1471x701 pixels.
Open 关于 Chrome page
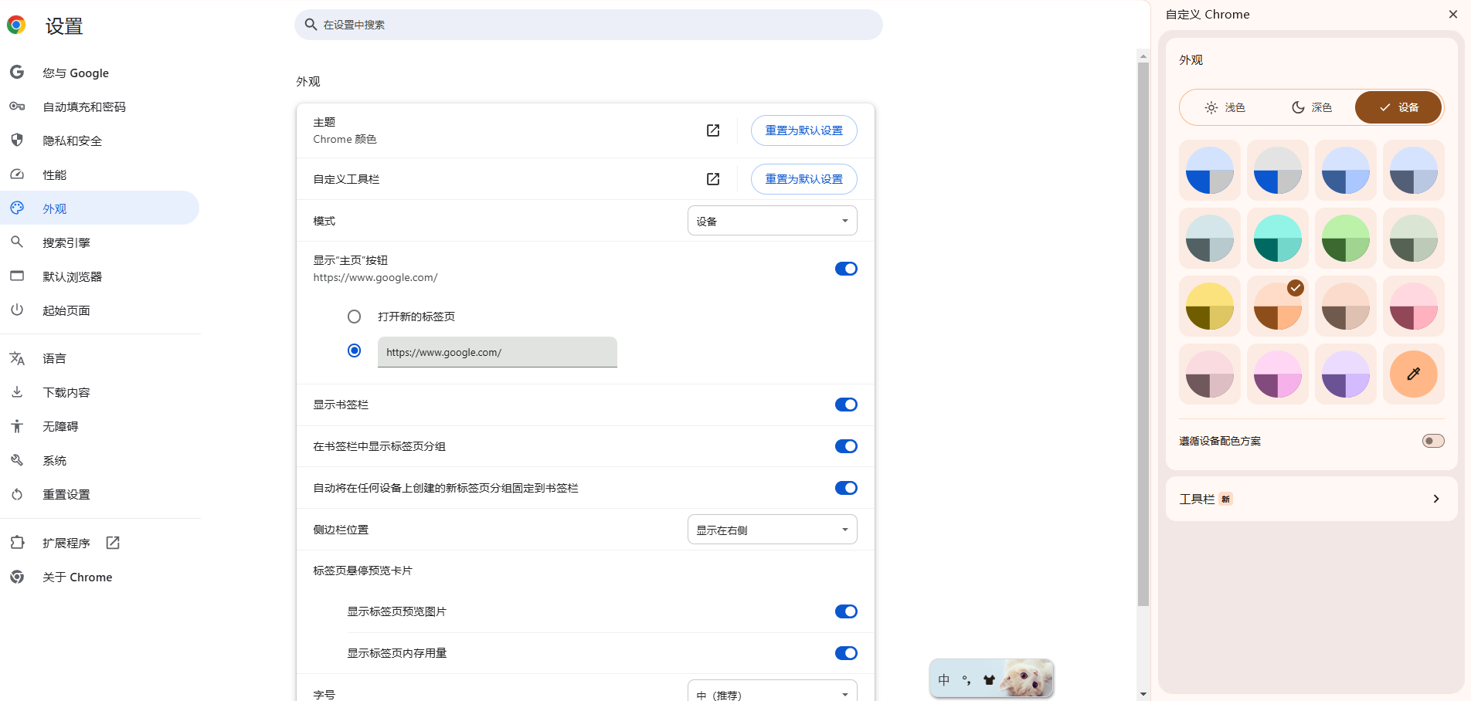(x=100, y=577)
